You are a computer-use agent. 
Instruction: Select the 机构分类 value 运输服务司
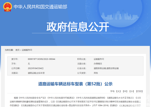[99, 59]
